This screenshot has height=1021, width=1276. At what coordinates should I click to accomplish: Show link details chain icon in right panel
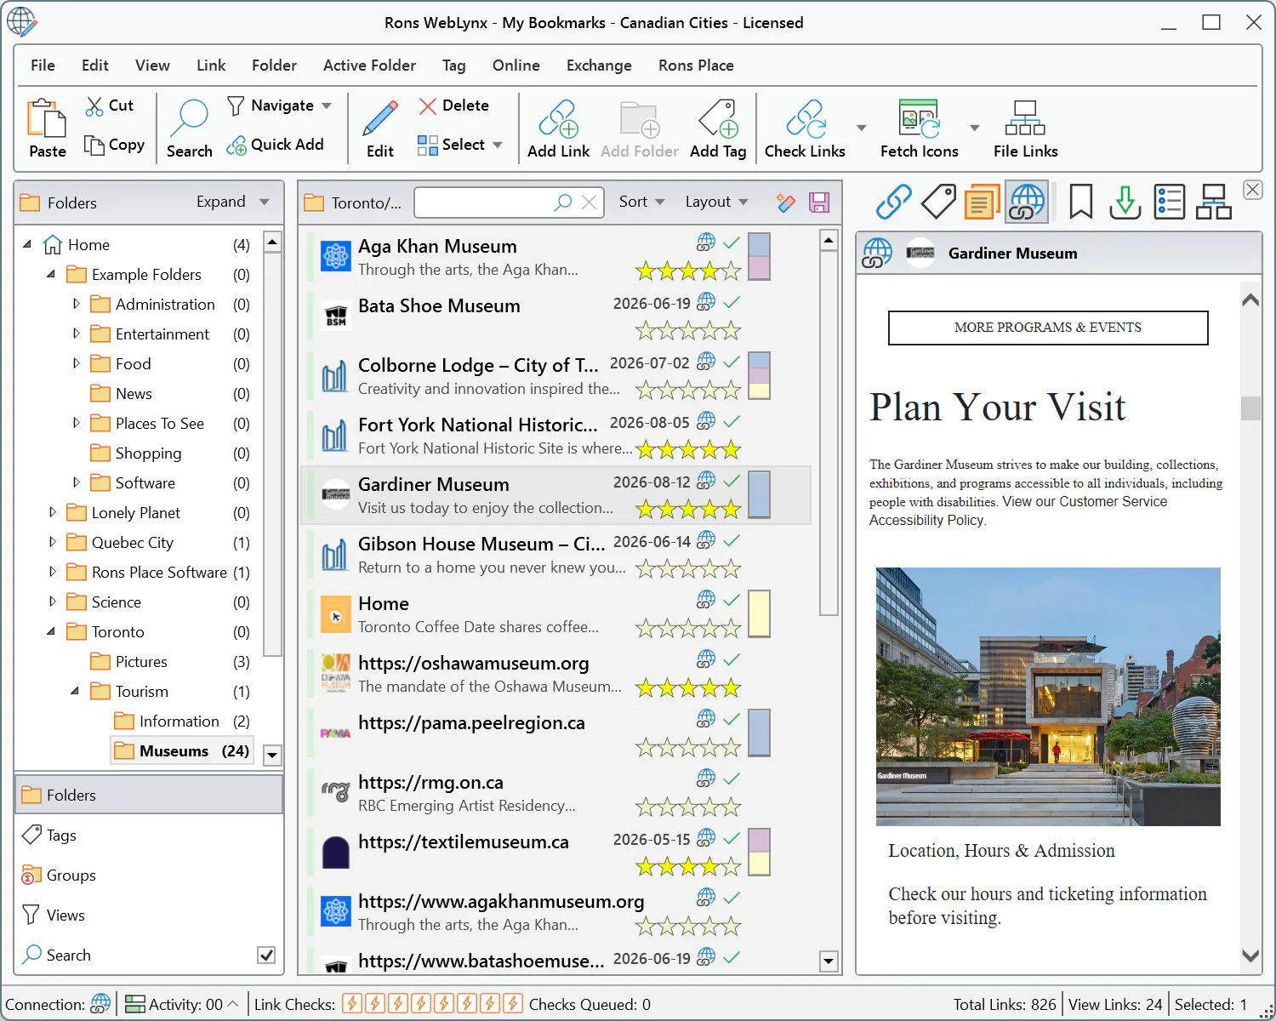pos(894,202)
